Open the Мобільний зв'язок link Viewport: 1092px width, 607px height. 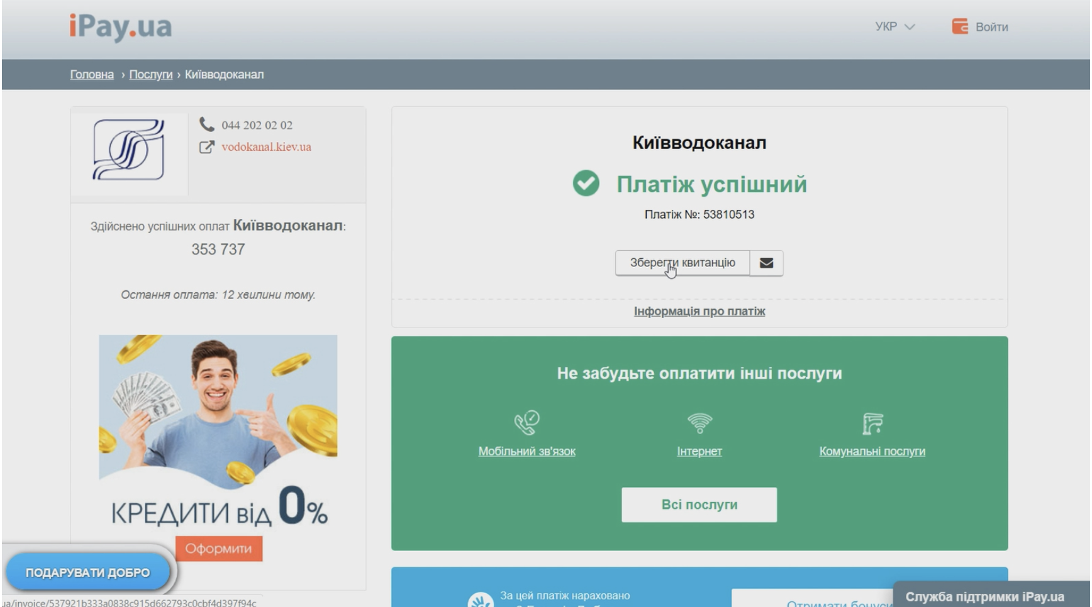tap(526, 451)
